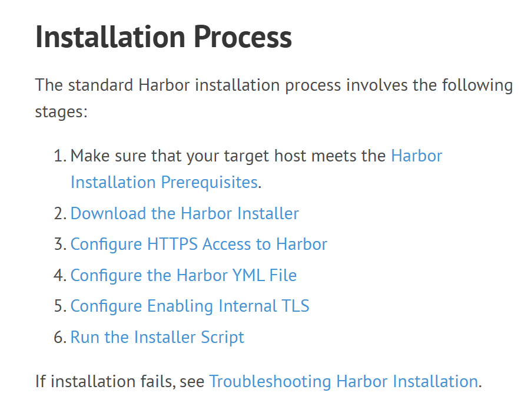Image resolution: width=528 pixels, height=406 pixels.
Task: Open Configure Enabling Internal TLS link
Action: (190, 306)
